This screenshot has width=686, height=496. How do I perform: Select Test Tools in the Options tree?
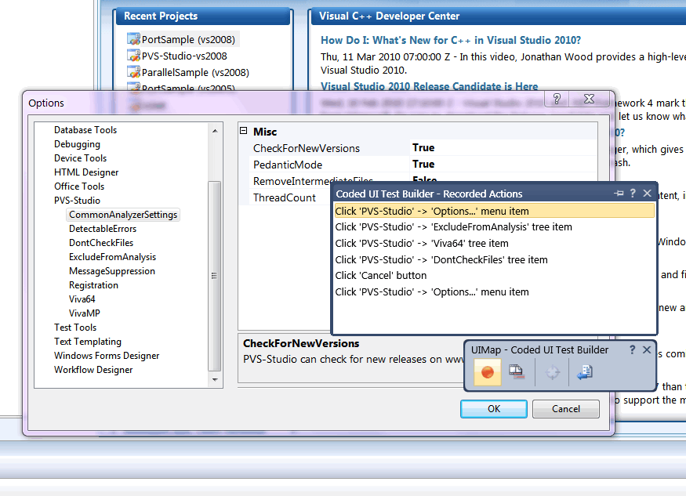click(75, 328)
